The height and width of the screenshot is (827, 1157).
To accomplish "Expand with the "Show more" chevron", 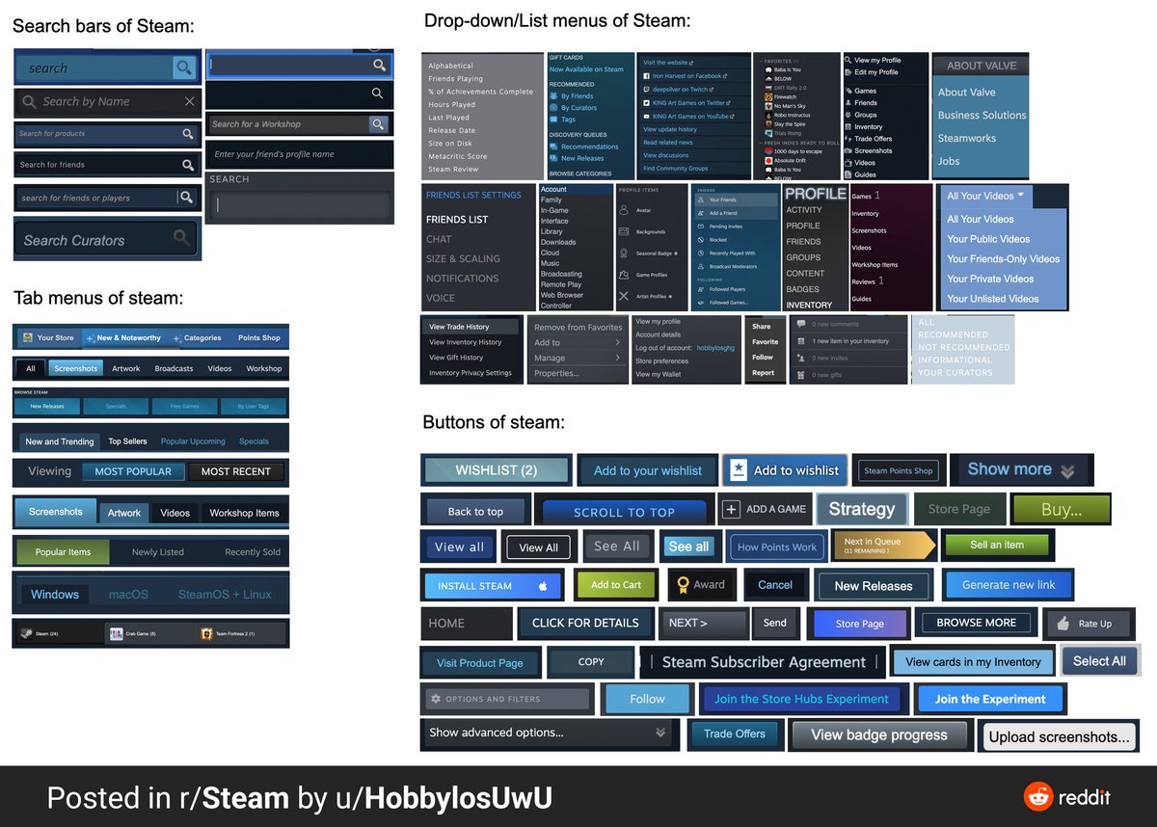I will click(x=1067, y=471).
